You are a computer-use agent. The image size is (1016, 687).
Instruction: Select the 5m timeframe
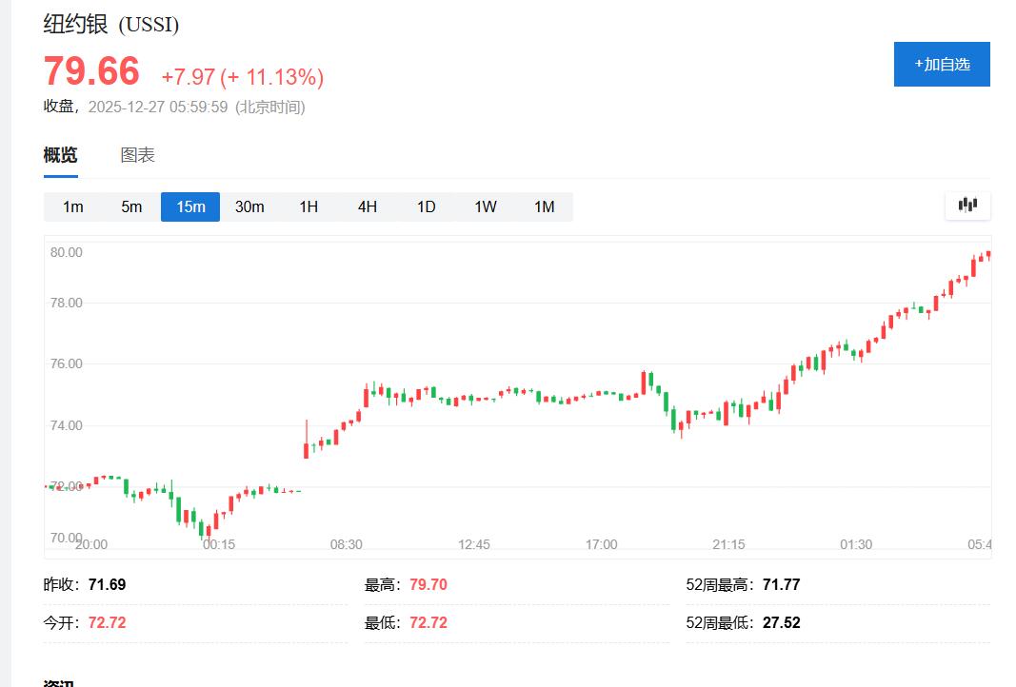click(131, 206)
